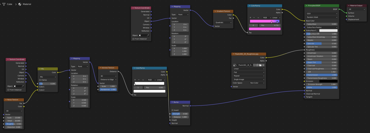The height and width of the screenshot is (133, 370).
Task: Enable Clamp checkbox in Mix node
Action: coord(40,80)
